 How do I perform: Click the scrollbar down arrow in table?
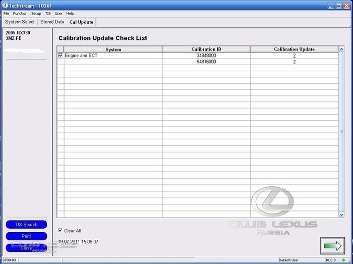coord(341,215)
